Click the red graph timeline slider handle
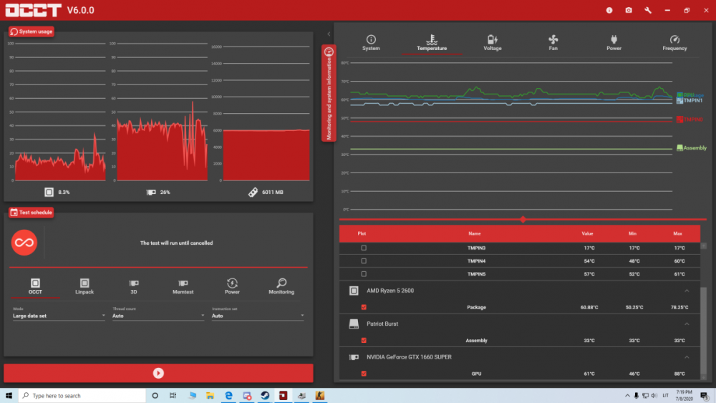This screenshot has height=403, width=716. [x=523, y=220]
